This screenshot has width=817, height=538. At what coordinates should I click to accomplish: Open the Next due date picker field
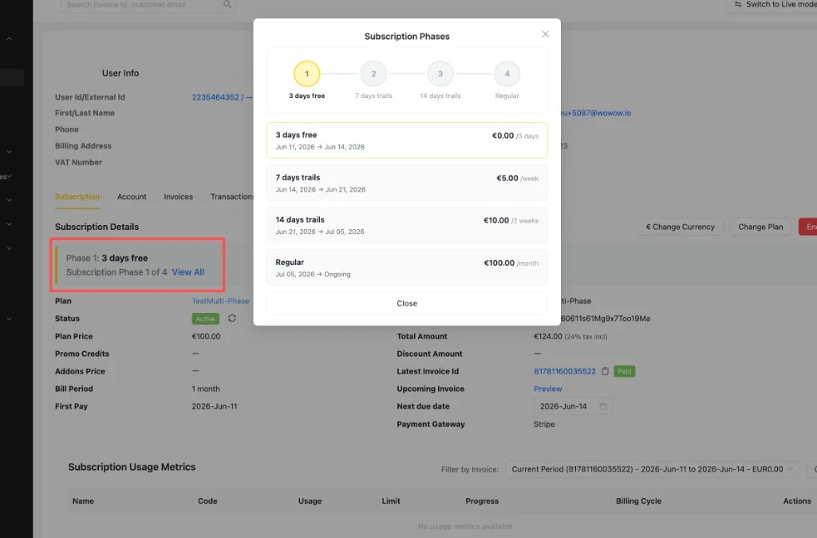pos(573,406)
